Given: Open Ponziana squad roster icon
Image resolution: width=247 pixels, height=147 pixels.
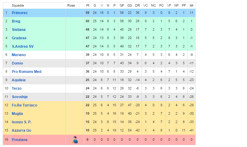Looking at the screenshot, I should (75, 139).
